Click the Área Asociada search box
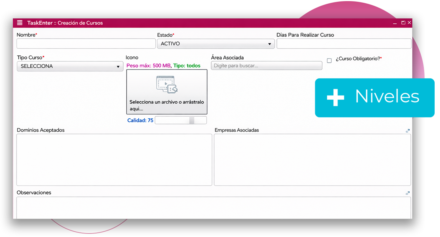Screen dimensions: 440x237 click(266, 66)
